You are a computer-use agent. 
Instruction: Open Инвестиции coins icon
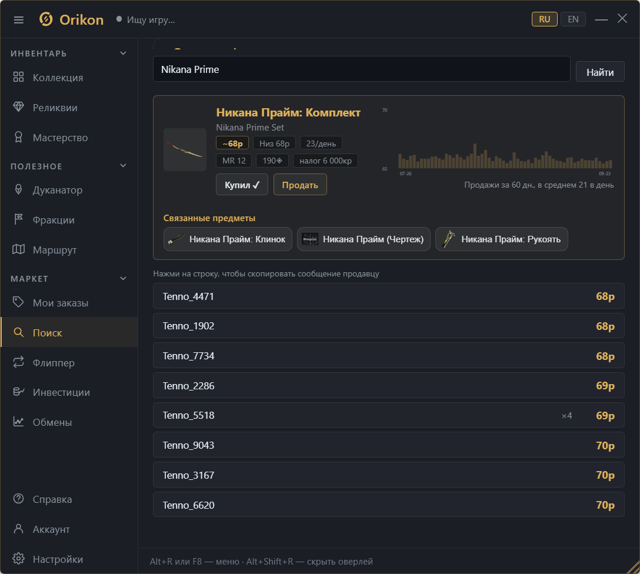(18, 392)
